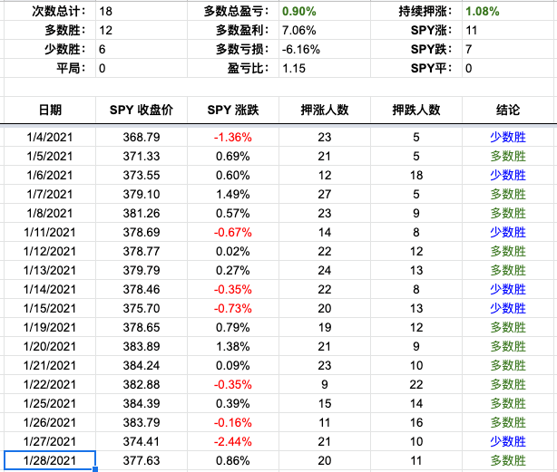The width and height of the screenshot is (557, 472).
Task: Click the 日期 column header
Action: [x=50, y=110]
